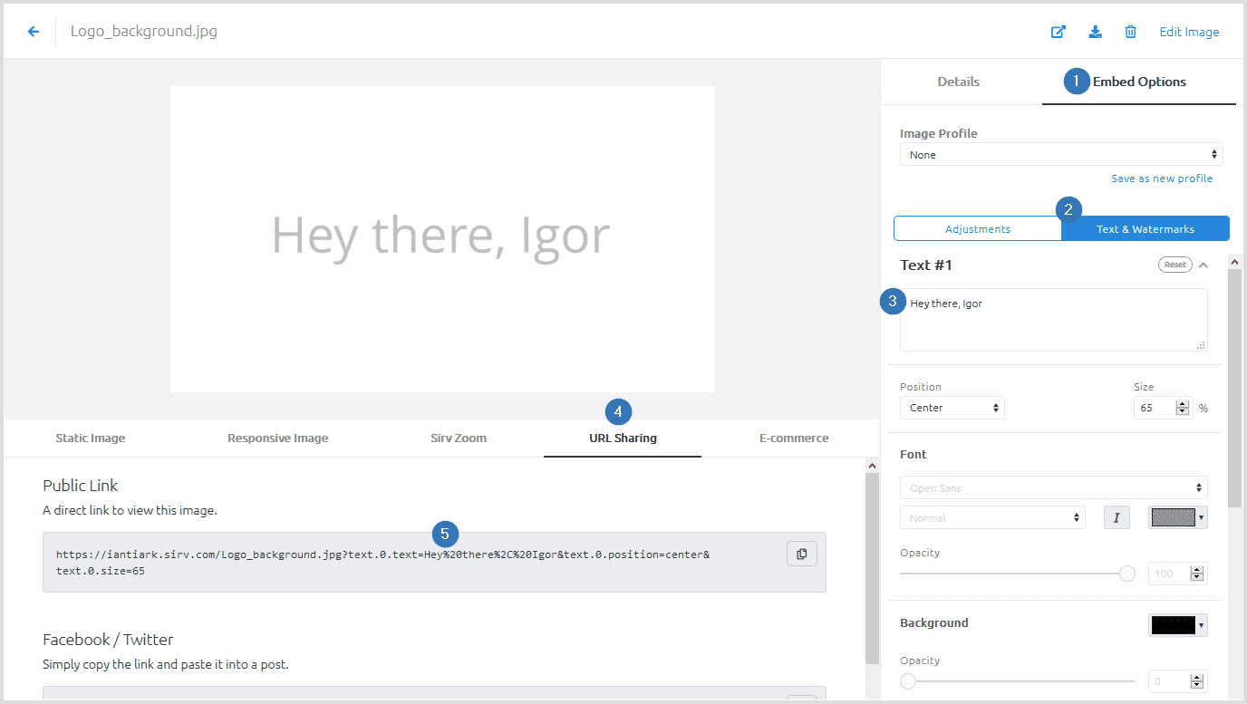Screen dimensions: 1247x704
Task: Click the Logo_background.jpg file name
Action: pyautogui.click(x=144, y=32)
